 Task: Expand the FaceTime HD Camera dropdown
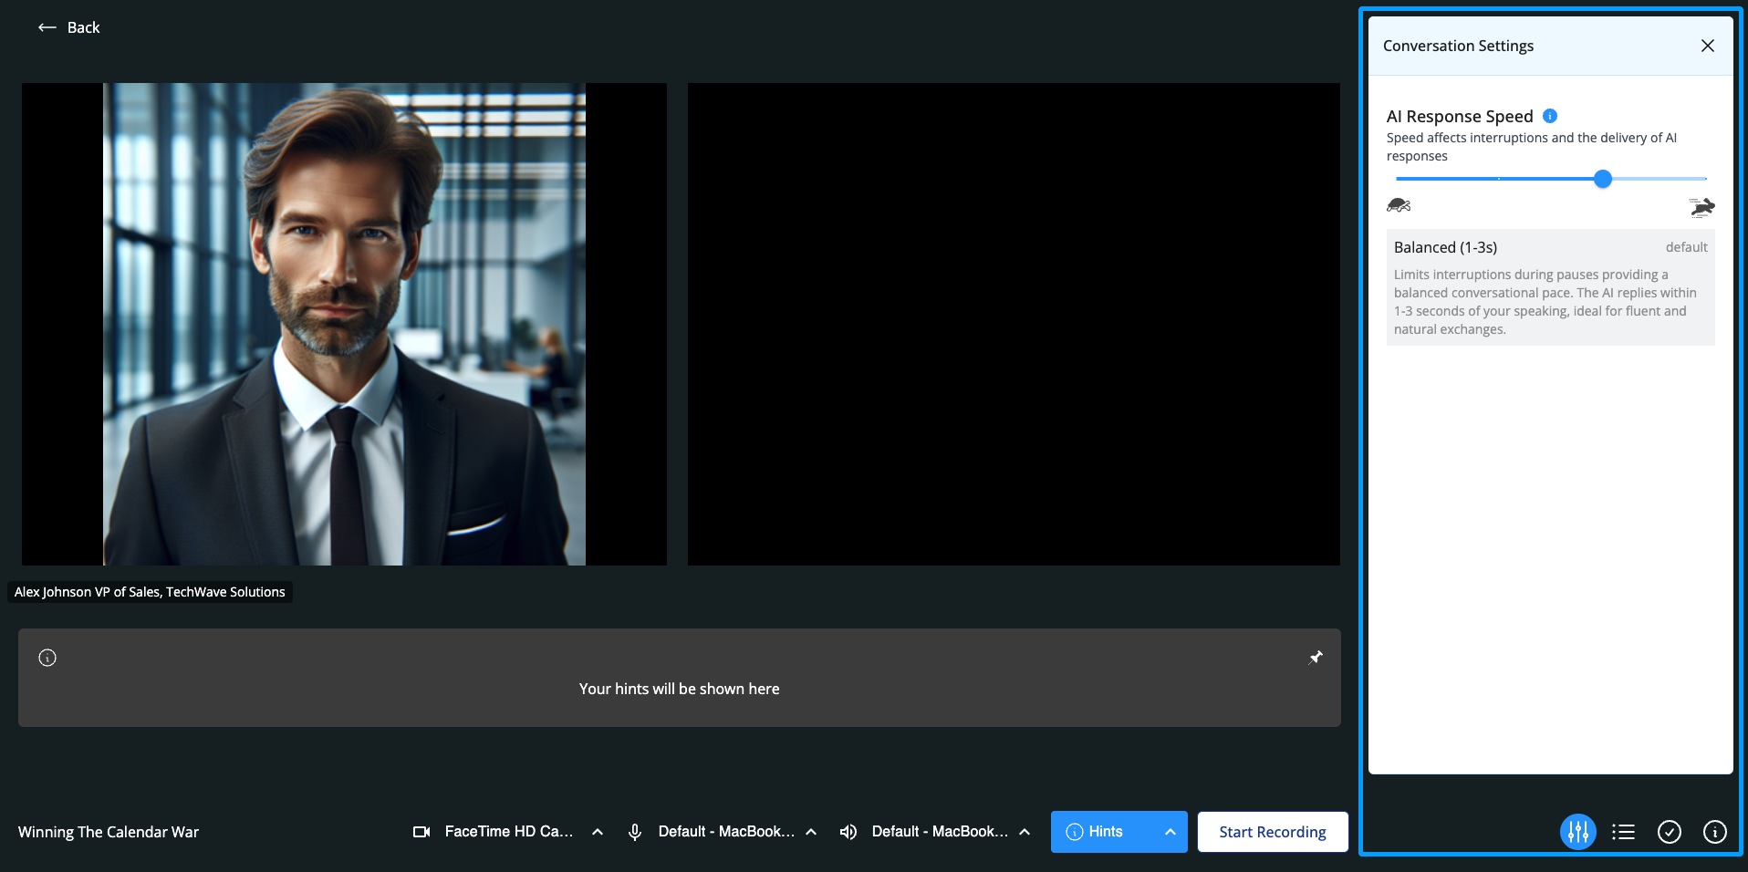(x=598, y=832)
